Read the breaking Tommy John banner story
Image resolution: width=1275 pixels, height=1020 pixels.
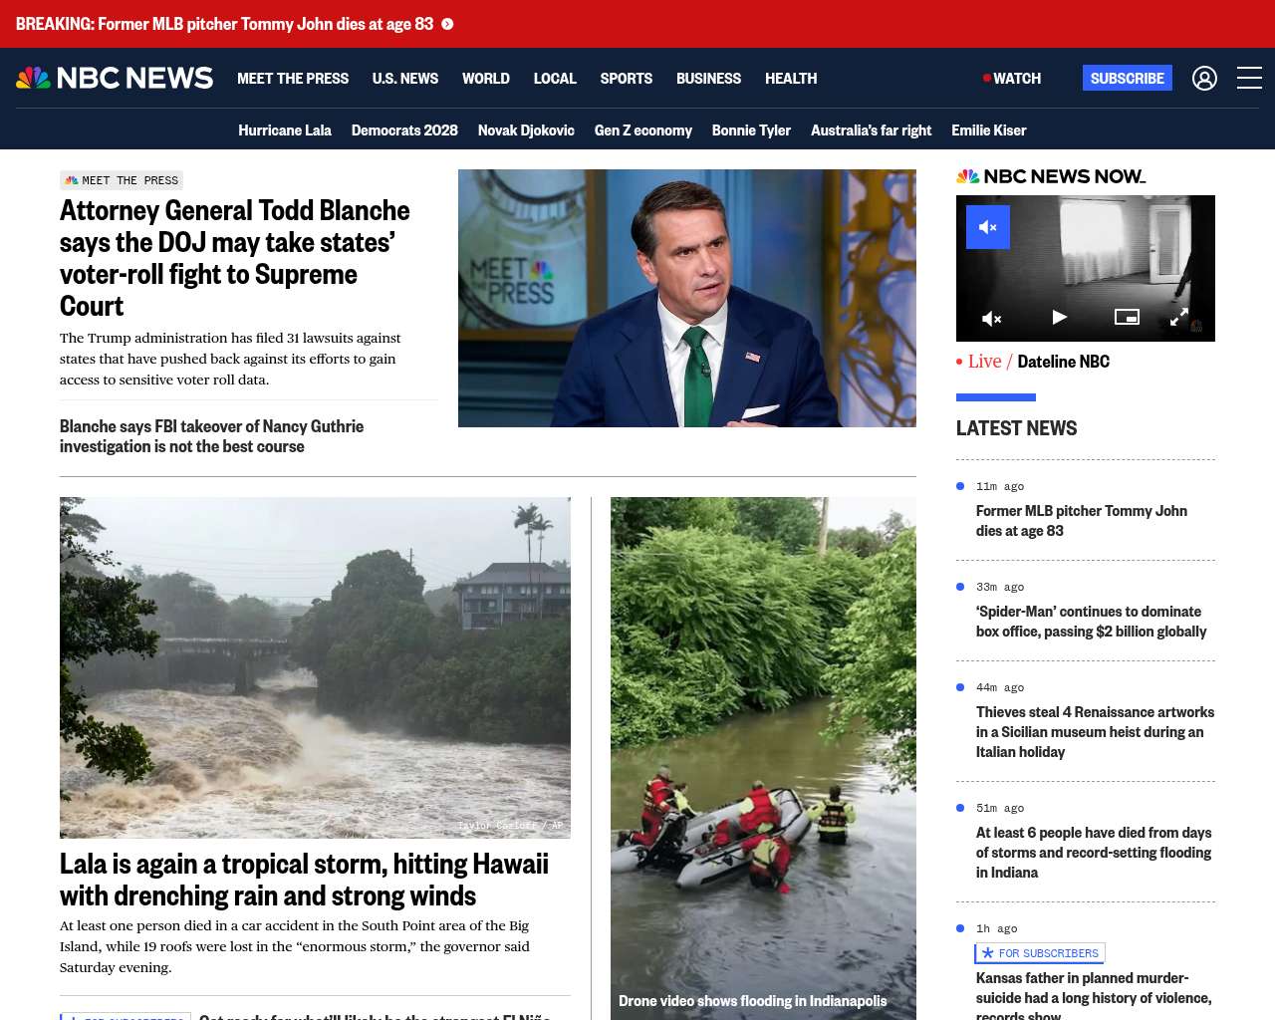click(x=225, y=24)
